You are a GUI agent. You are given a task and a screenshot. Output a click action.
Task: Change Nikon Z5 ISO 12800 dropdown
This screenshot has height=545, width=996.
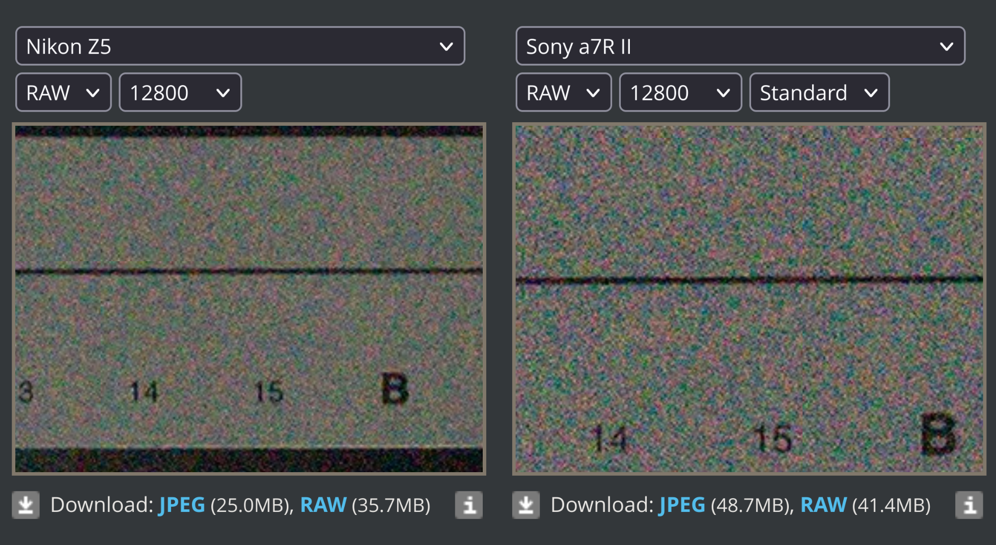pos(180,92)
